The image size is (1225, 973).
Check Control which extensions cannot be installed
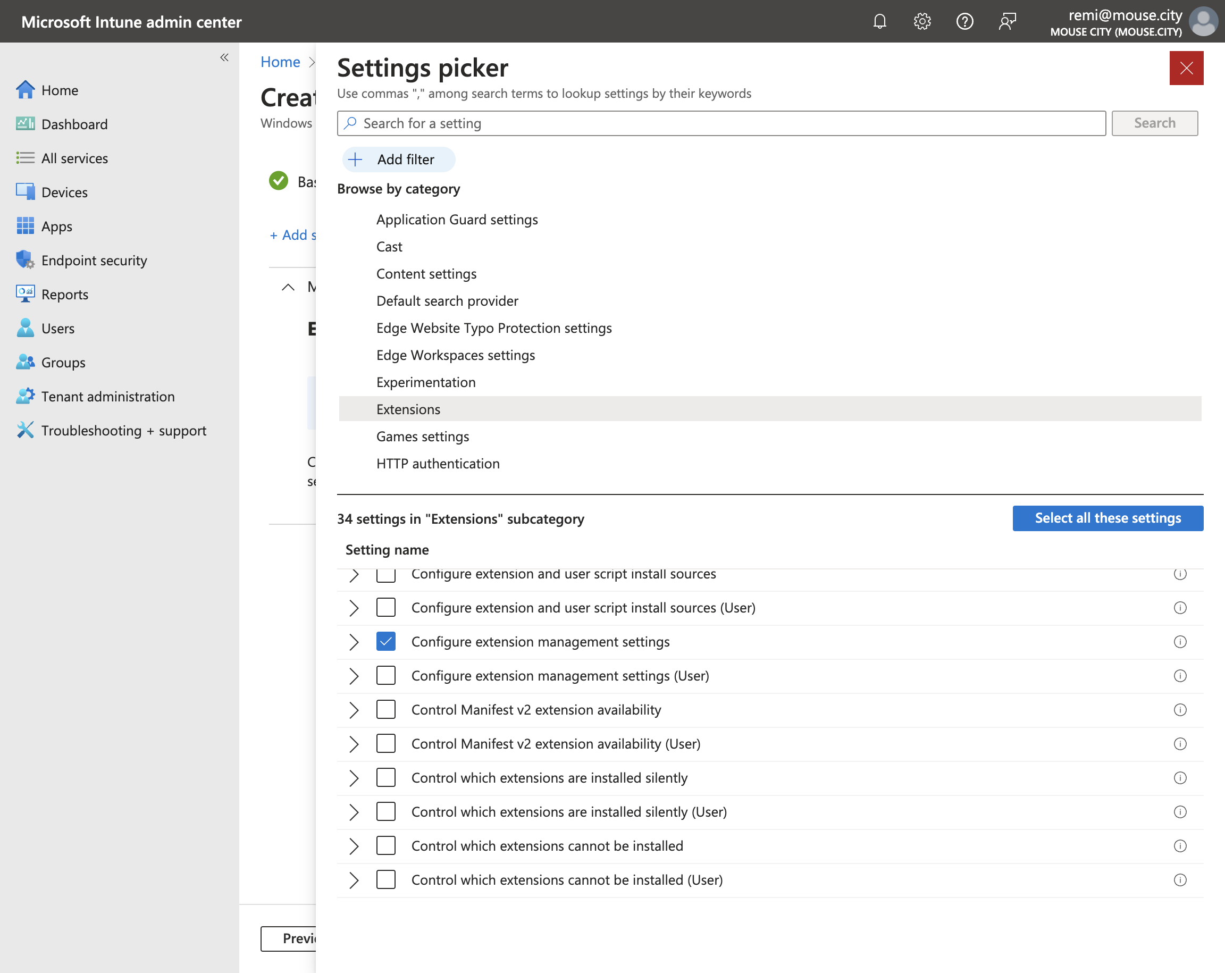(386, 846)
